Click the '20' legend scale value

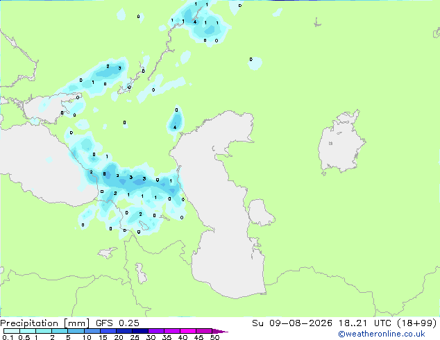coord(119,337)
